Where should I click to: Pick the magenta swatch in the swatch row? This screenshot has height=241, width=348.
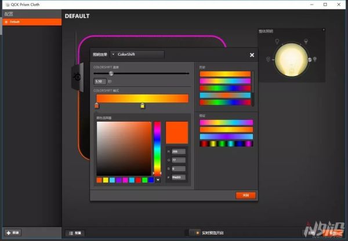125,180
